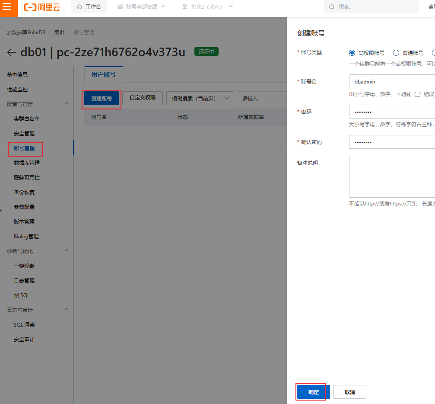Screen dimensions: 435x404
Task: Open the hamburger menu in the top-left corner
Action: tap(7, 6)
